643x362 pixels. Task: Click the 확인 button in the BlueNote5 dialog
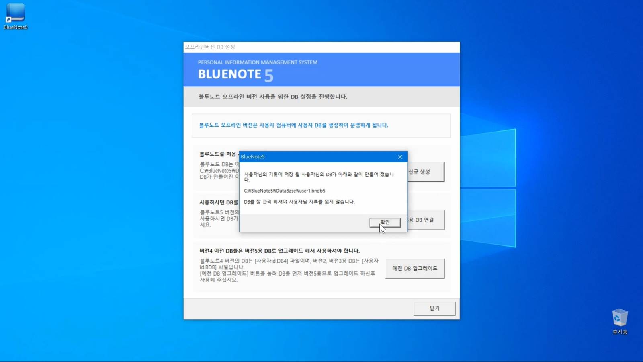385,222
